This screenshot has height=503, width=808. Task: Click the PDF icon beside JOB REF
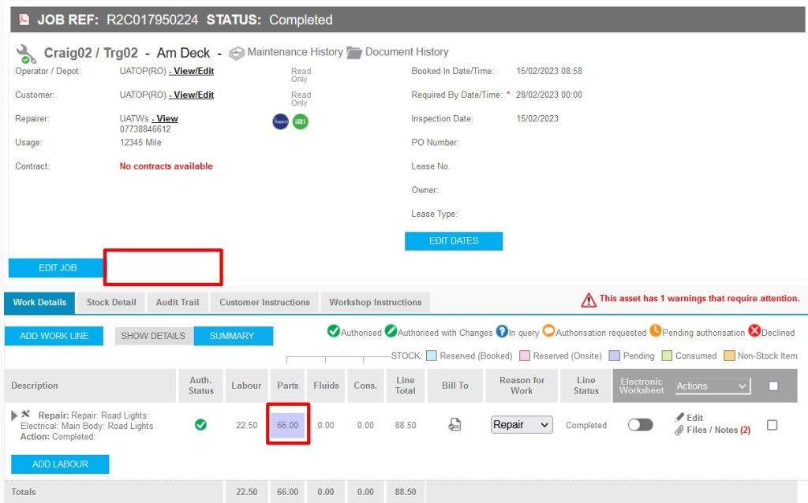click(x=24, y=20)
